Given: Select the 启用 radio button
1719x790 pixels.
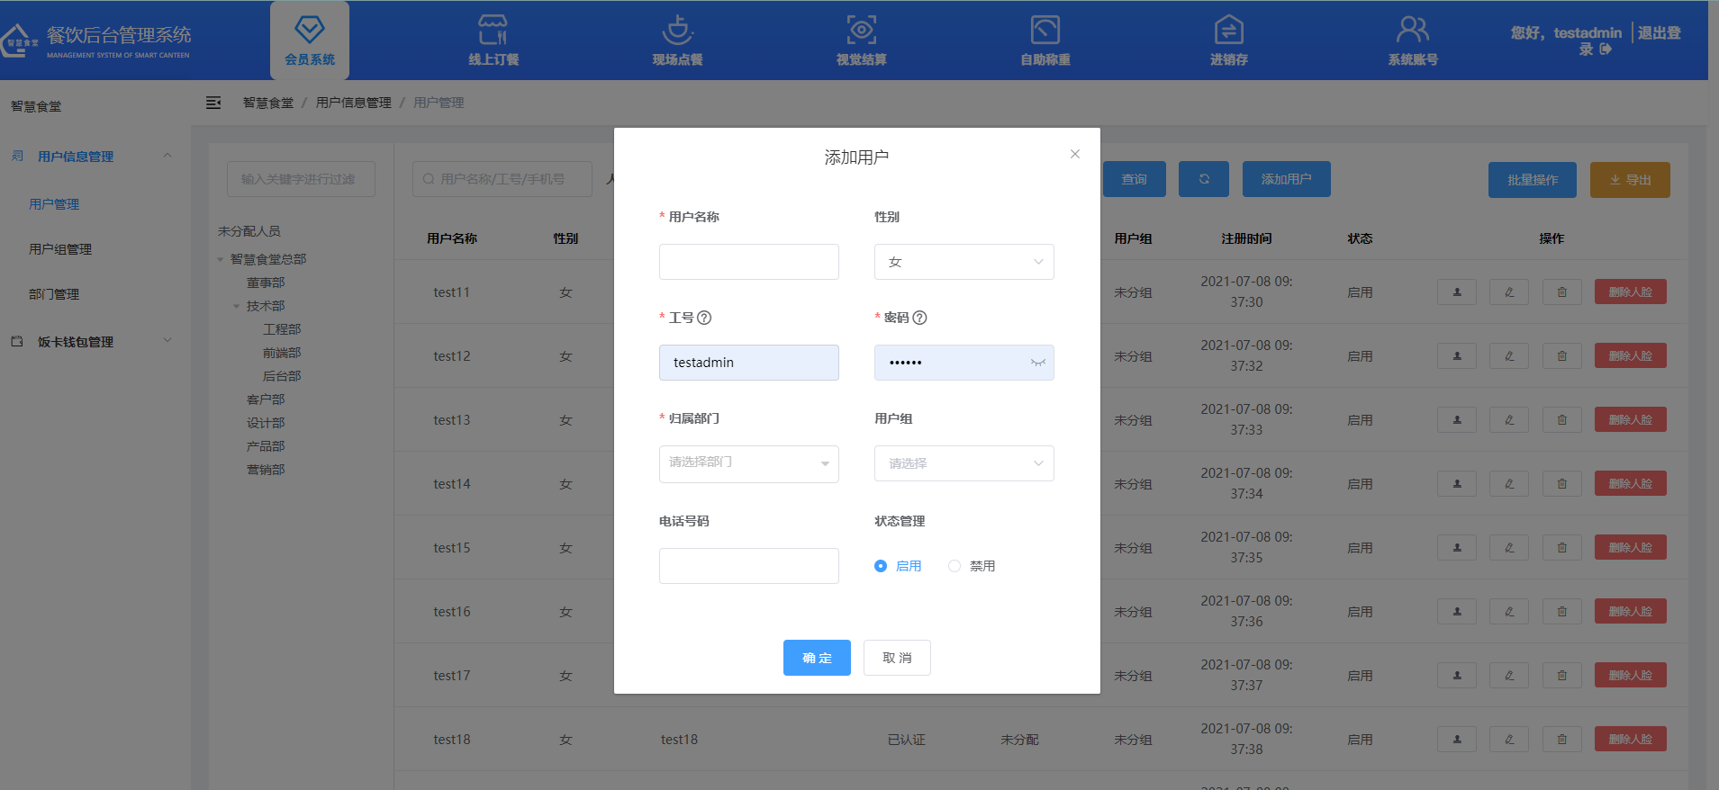Looking at the screenshot, I should coord(881,566).
